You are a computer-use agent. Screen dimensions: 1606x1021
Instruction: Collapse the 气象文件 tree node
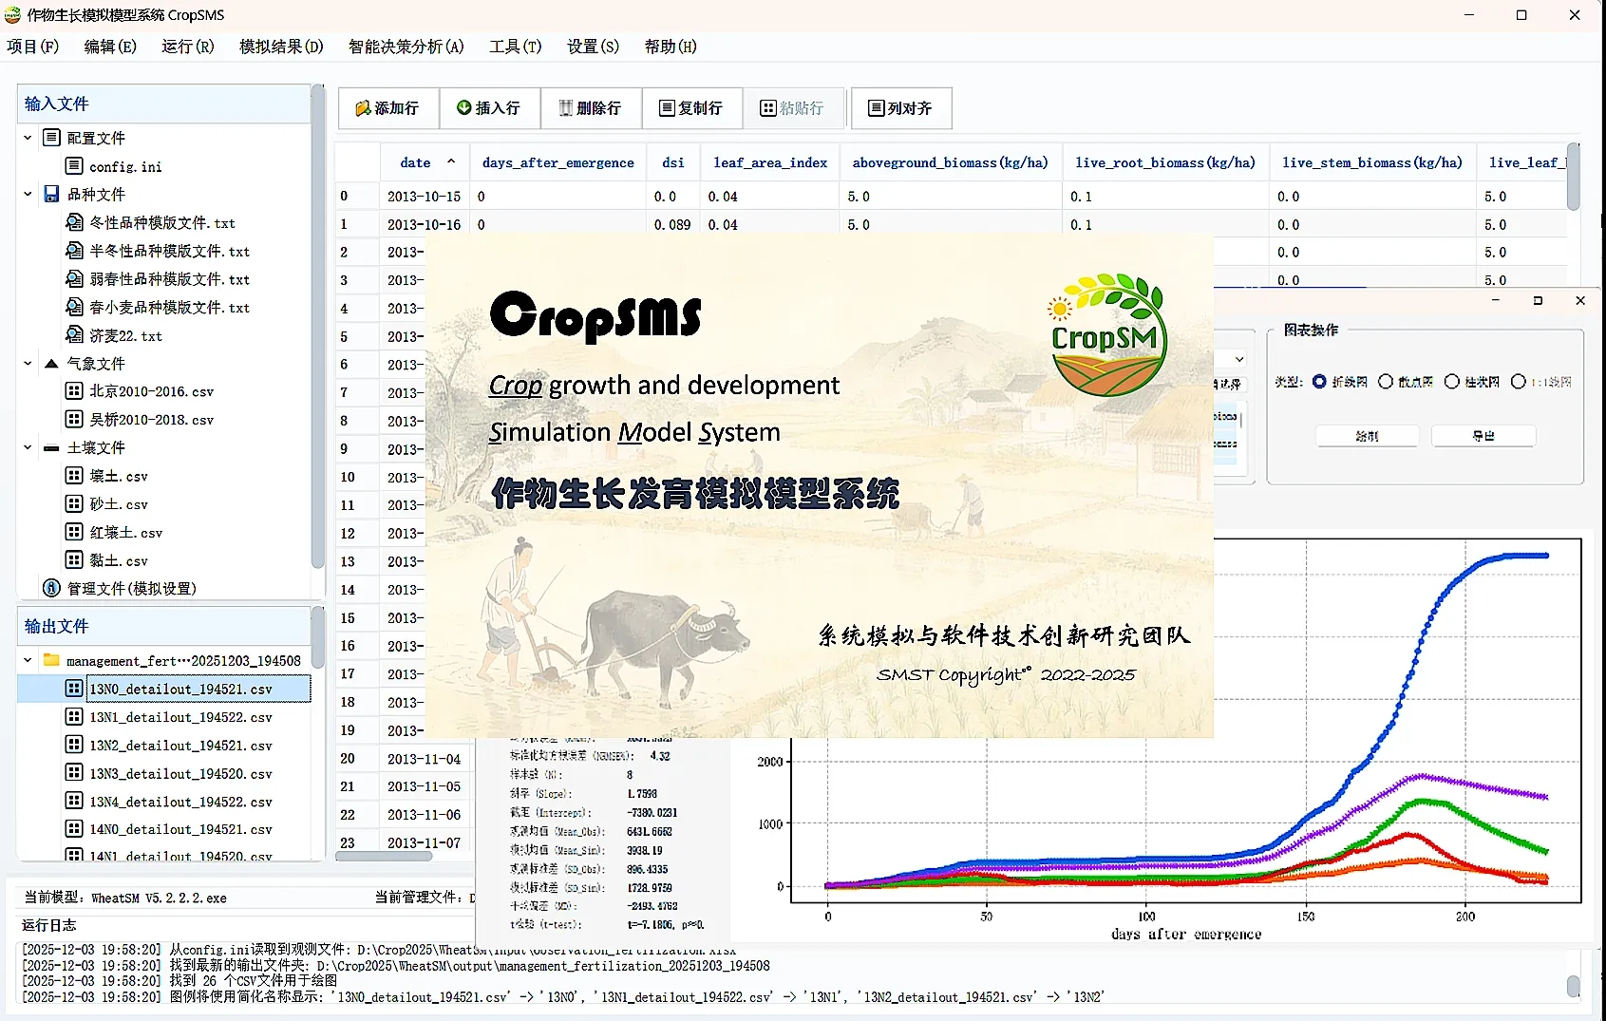(28, 364)
